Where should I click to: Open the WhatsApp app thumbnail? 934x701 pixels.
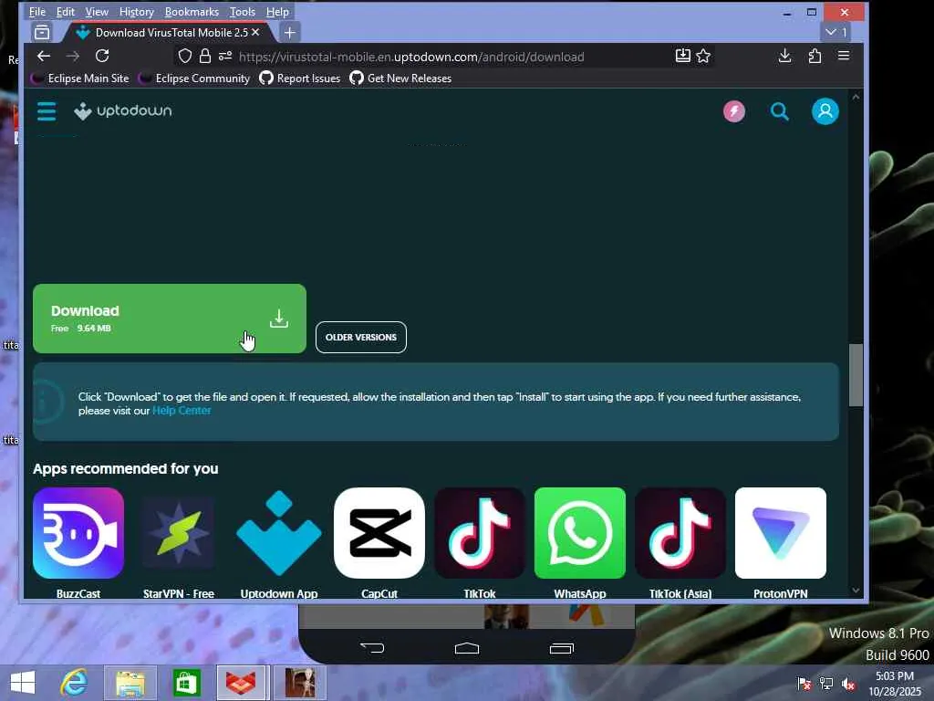coord(580,533)
